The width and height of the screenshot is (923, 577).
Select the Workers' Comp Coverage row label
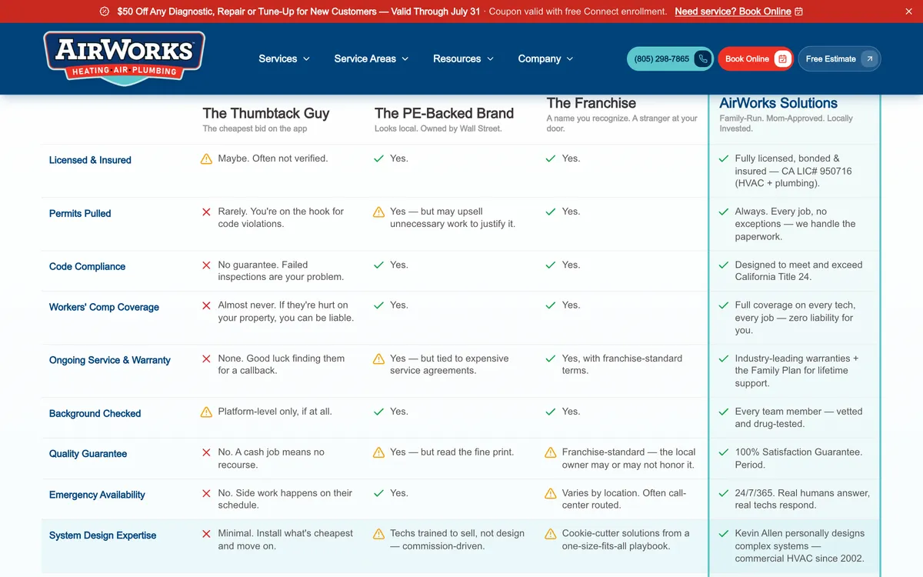(x=104, y=307)
